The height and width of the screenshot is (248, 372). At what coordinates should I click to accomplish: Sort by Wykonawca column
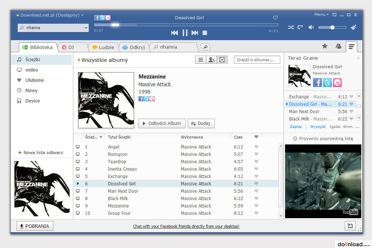192,137
